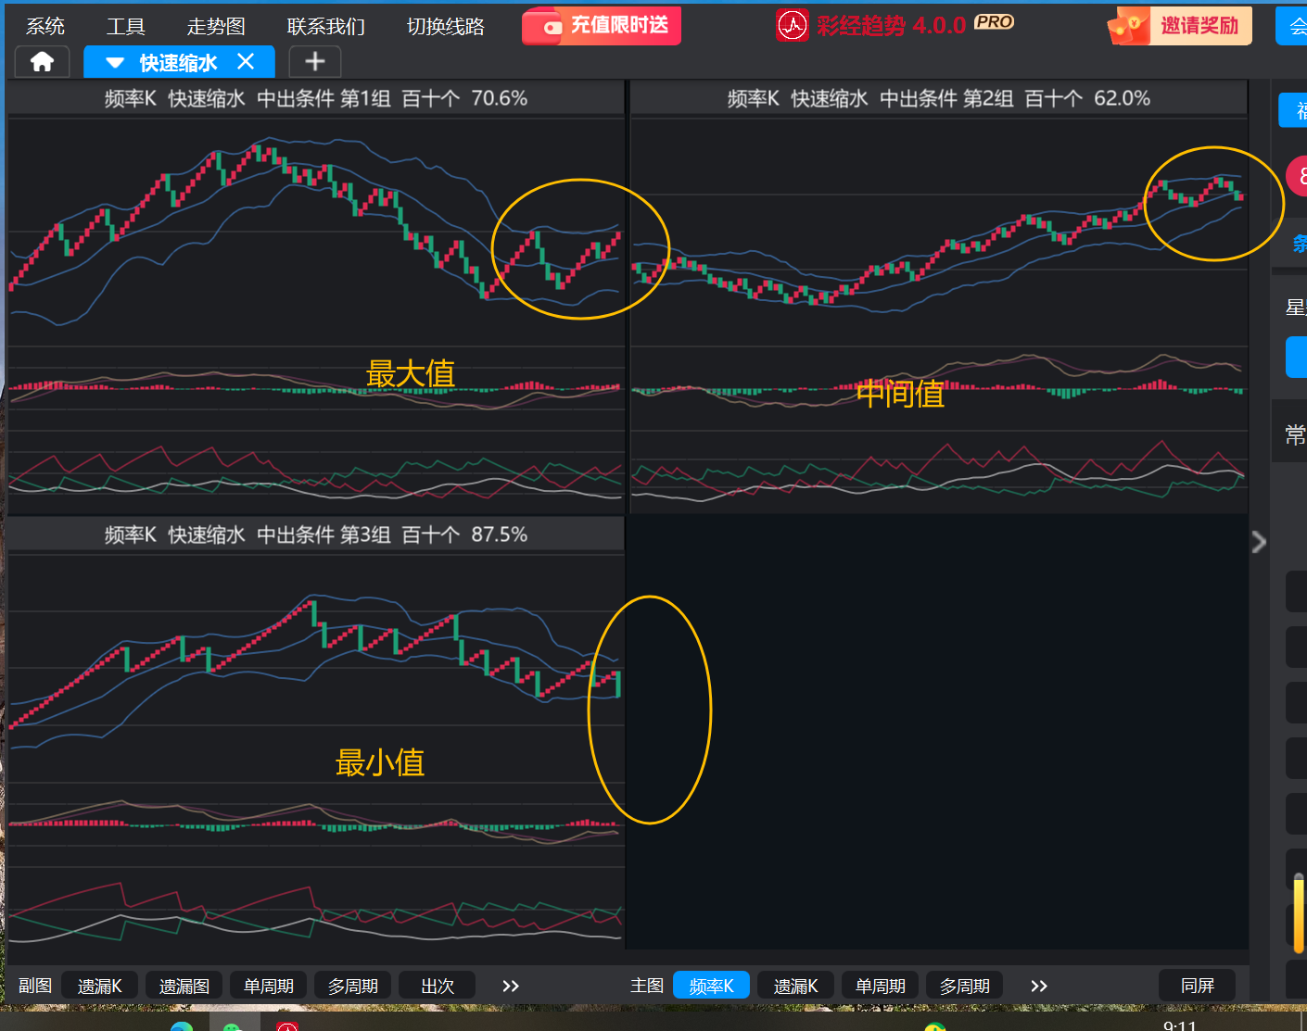Screen dimensions: 1307x1031
Task: Expand the right side panel arrow
Action: click(x=1258, y=542)
